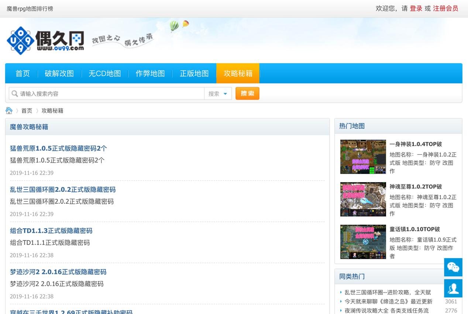Open the 搜索 category dropdown

tap(218, 94)
